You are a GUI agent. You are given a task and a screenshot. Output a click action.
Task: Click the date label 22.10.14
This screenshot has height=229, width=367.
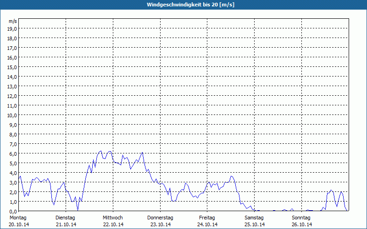tap(113, 224)
